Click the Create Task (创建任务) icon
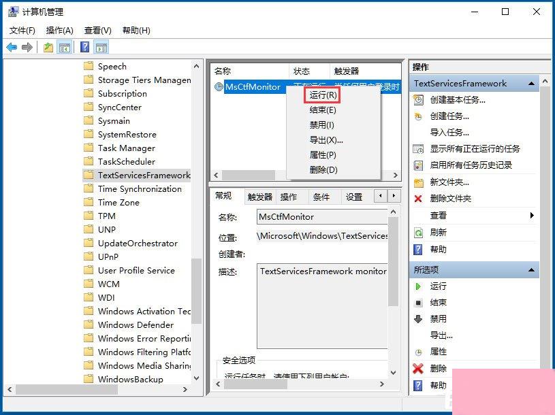Screen dimensions: 555x415 pyautogui.click(x=418, y=116)
